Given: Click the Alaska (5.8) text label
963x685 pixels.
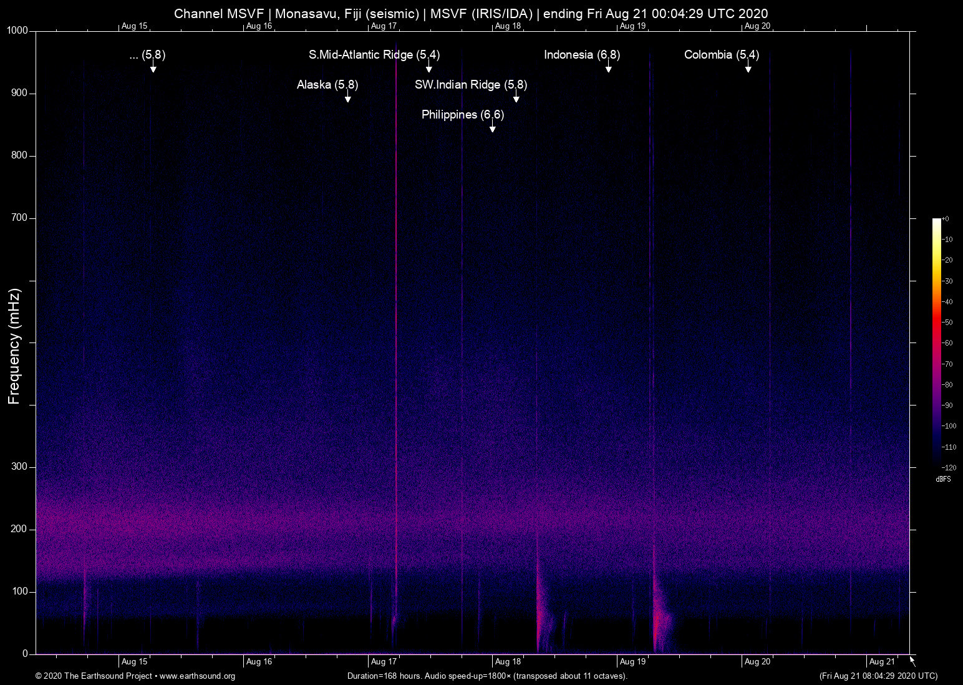Looking at the screenshot, I should pyautogui.click(x=327, y=85).
